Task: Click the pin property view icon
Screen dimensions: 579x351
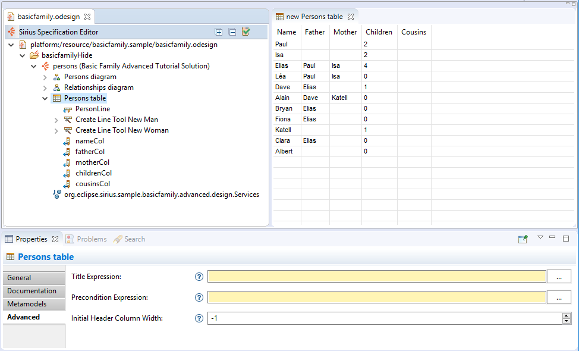Action: click(x=523, y=239)
